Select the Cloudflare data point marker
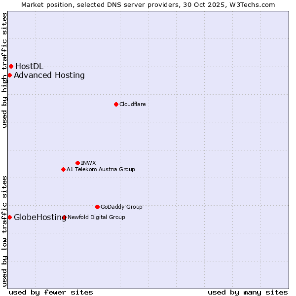This screenshot has height=296, width=296. click(116, 104)
